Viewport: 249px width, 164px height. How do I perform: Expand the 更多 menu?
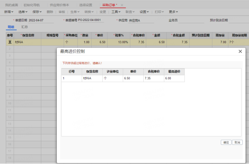pos(174,12)
